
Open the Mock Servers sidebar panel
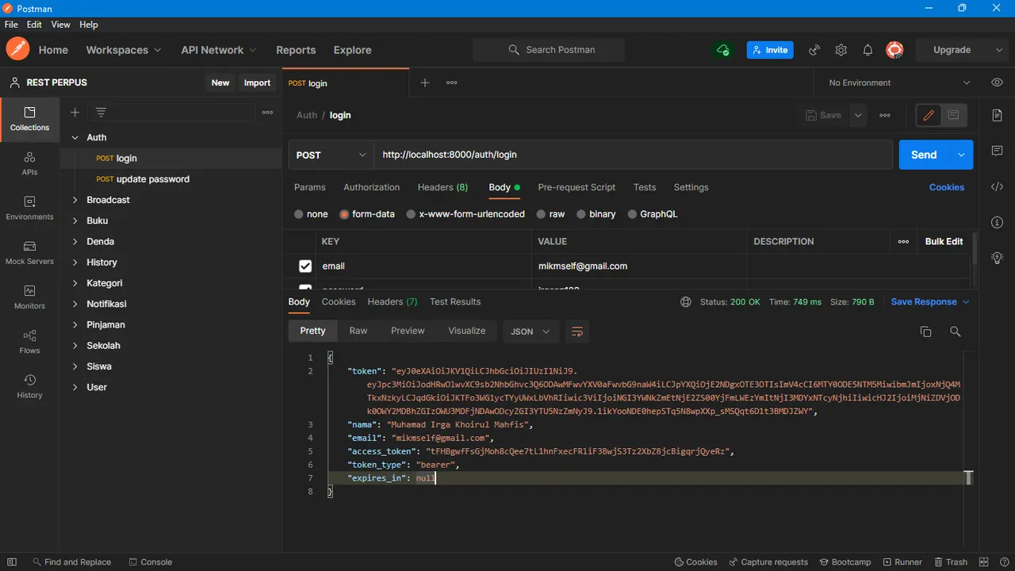(30, 252)
